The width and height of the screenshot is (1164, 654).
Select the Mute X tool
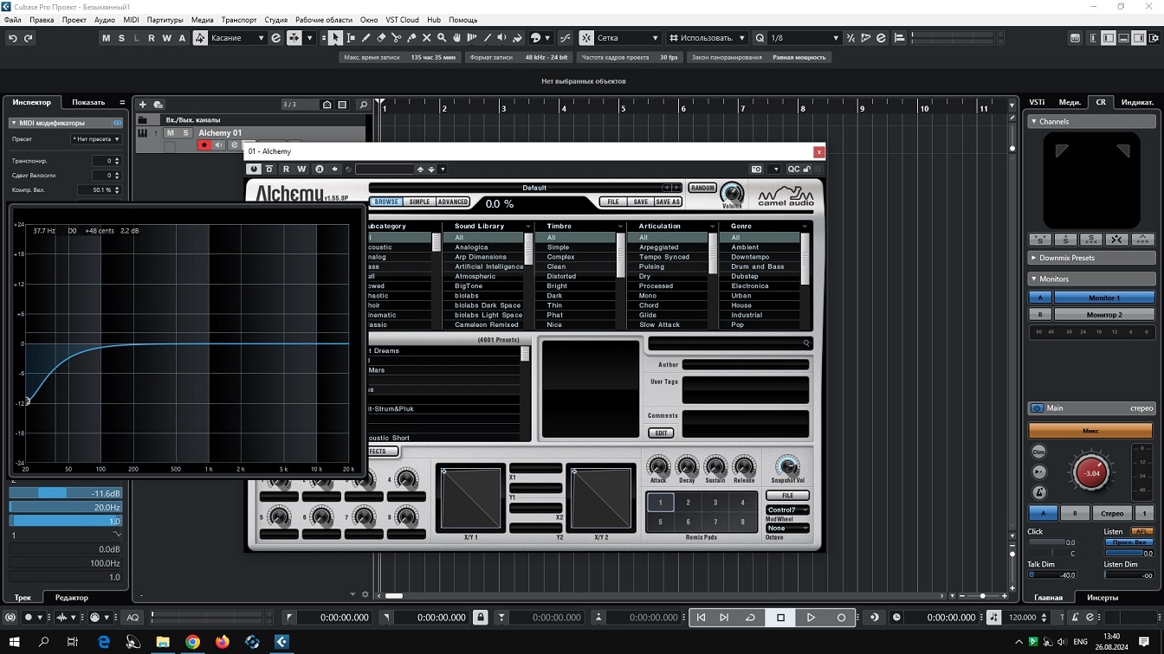(x=427, y=38)
